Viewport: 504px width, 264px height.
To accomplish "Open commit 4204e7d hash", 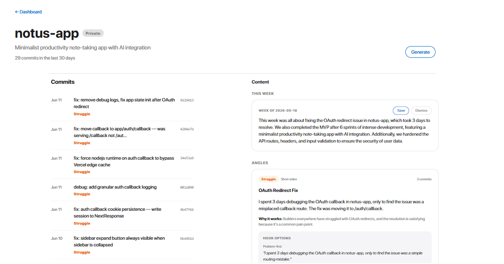I will pyautogui.click(x=187, y=129).
